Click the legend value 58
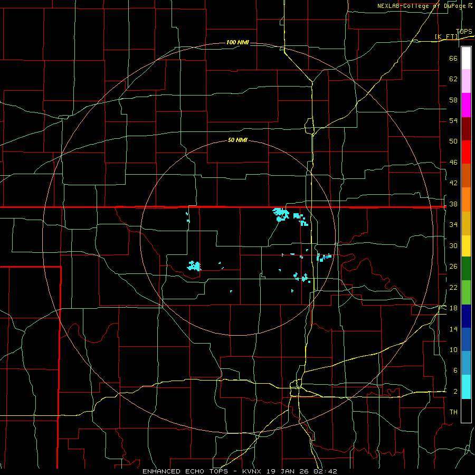The image size is (475, 475). (453, 100)
